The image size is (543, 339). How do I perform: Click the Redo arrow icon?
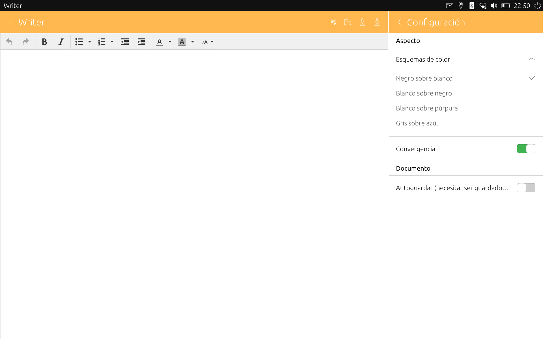26,42
